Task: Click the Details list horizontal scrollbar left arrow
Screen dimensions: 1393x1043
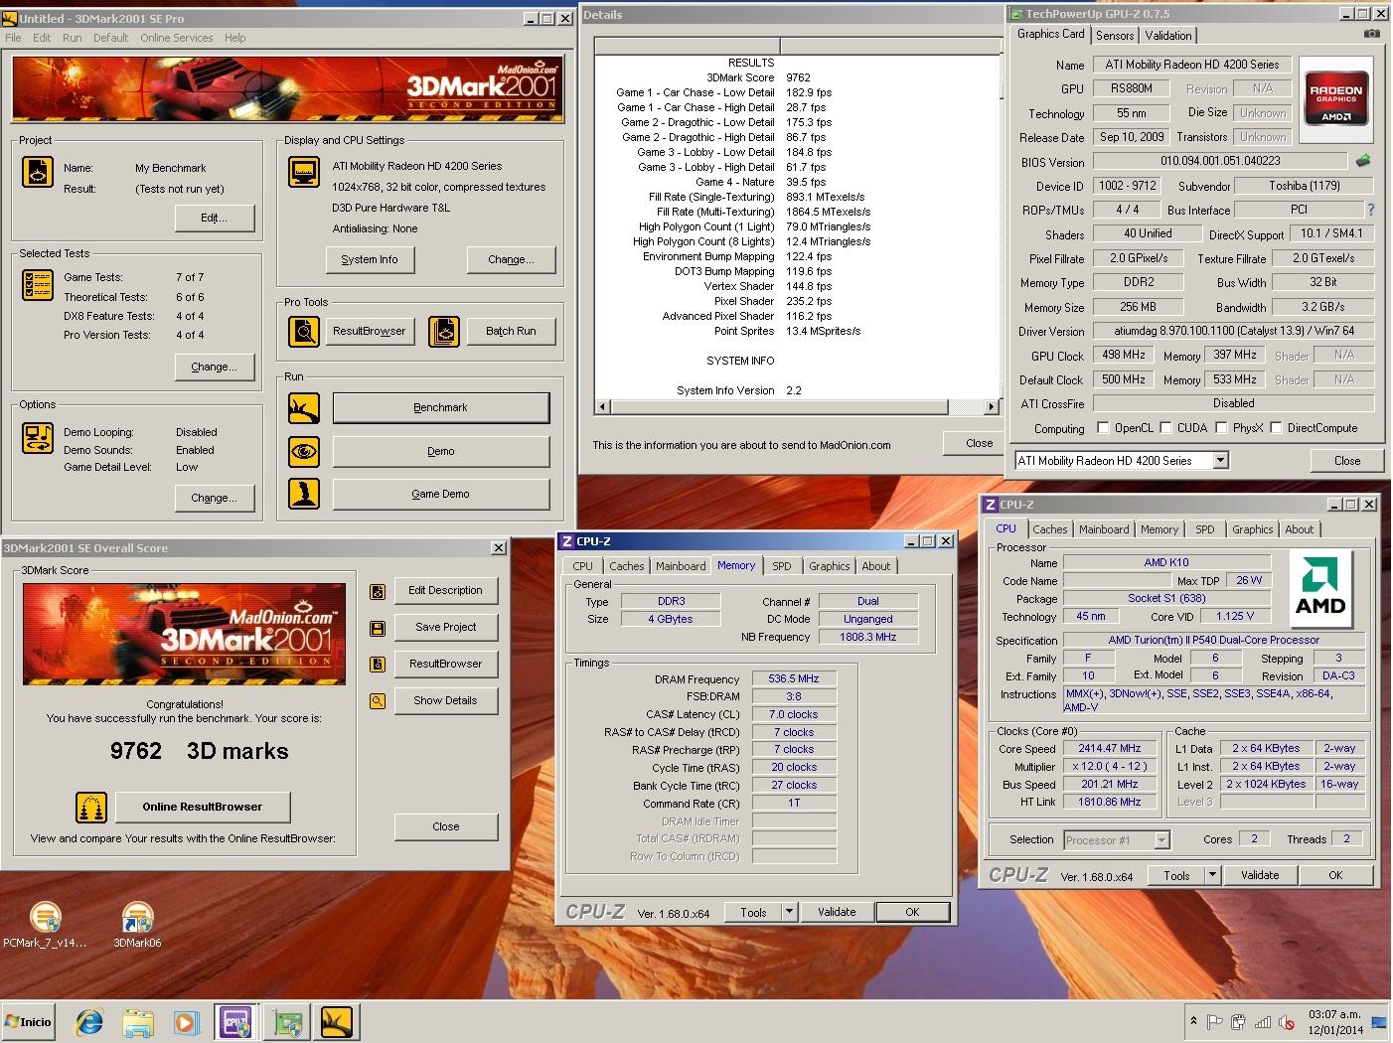Action: 602,406
